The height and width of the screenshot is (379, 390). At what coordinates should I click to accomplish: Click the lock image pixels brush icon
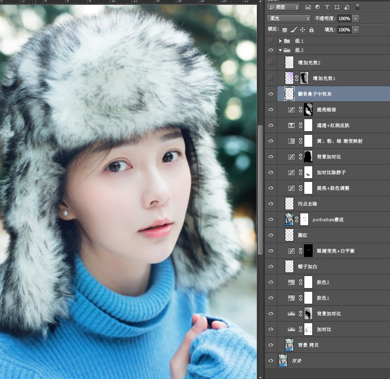pyautogui.click(x=293, y=30)
